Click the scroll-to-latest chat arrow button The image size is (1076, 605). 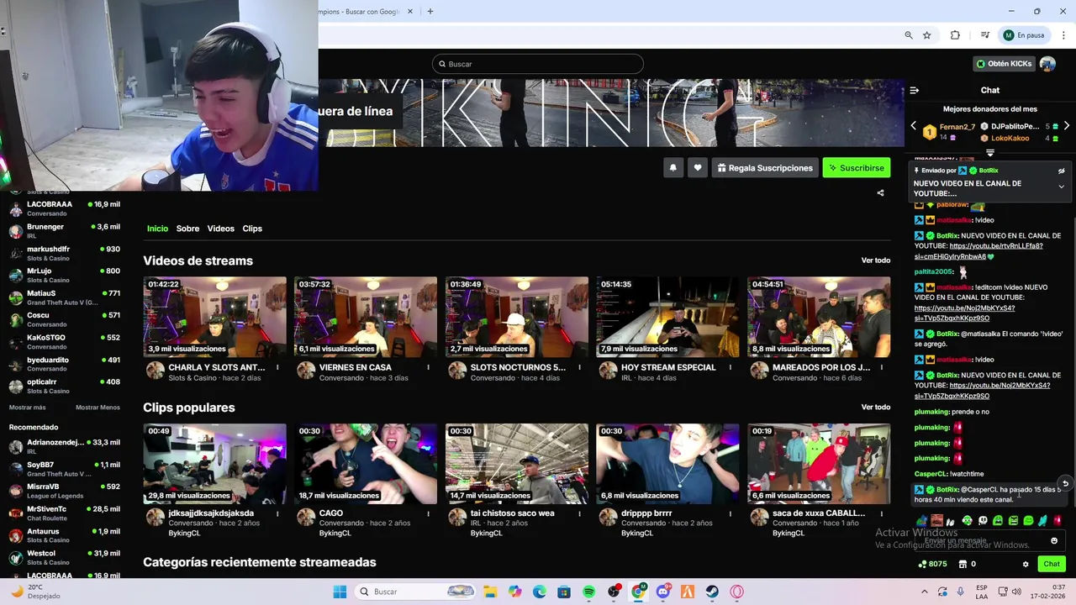1065,483
